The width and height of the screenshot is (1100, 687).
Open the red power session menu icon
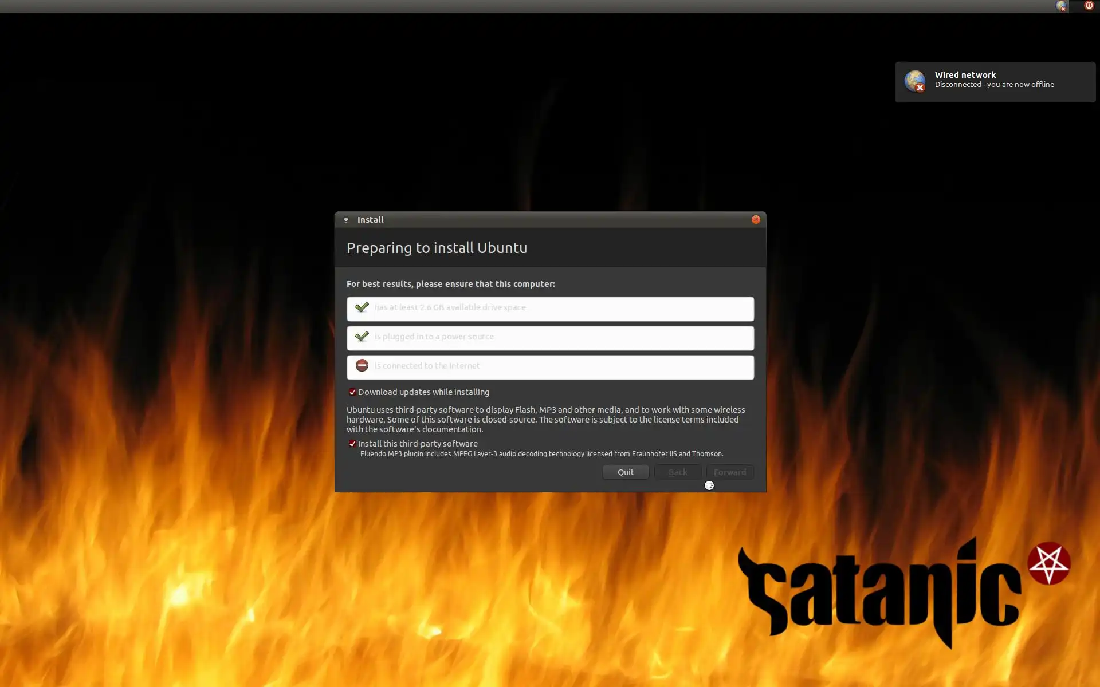[1089, 6]
